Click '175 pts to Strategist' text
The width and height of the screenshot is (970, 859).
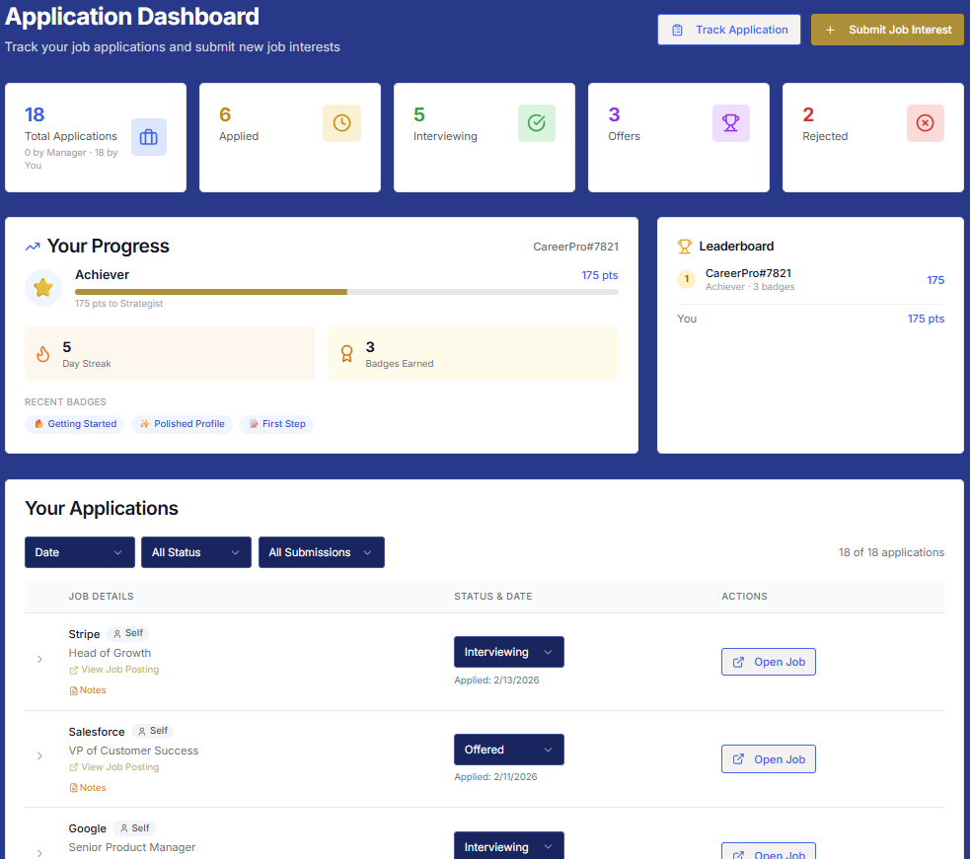118,304
